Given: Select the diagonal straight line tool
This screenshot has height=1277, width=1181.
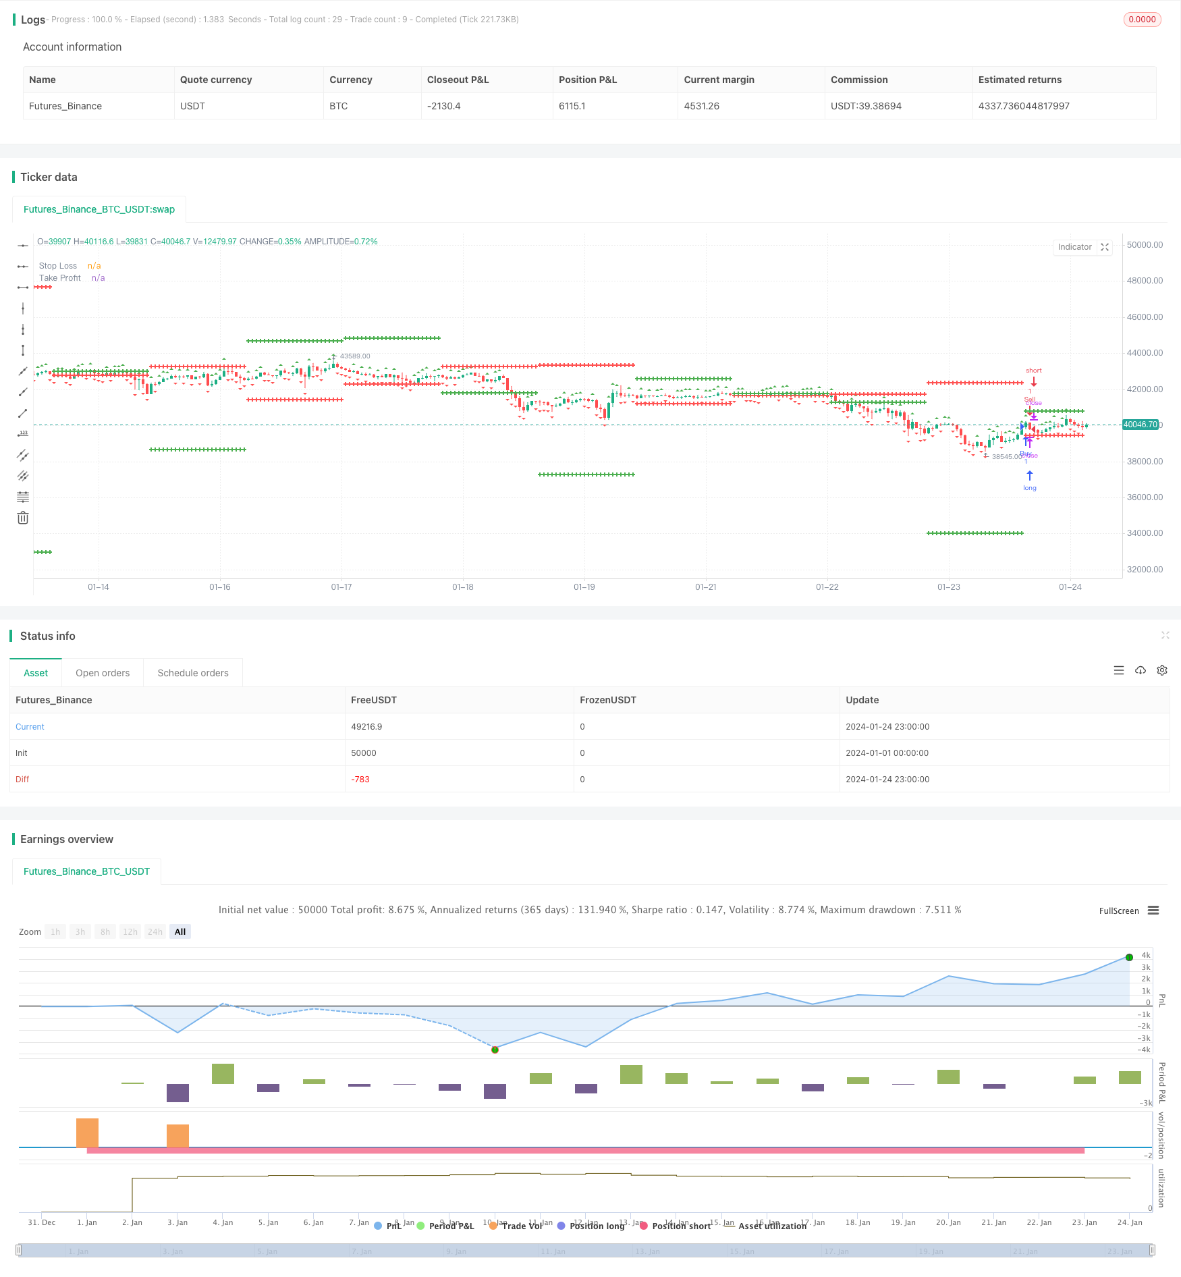Looking at the screenshot, I should click(23, 371).
